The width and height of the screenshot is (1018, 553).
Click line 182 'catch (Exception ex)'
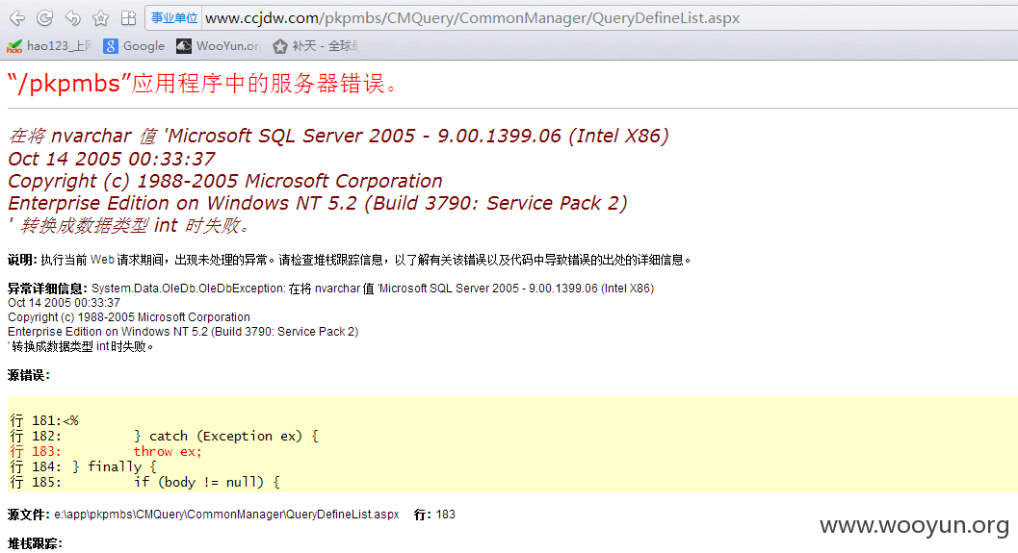point(165,437)
